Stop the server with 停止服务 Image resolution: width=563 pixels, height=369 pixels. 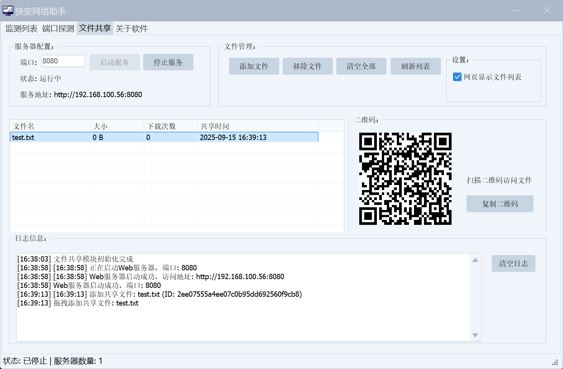[168, 62]
